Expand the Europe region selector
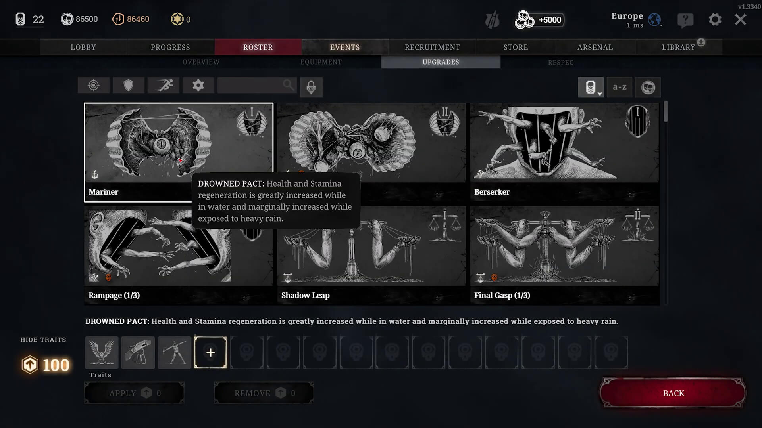This screenshot has height=428, width=762. [636, 20]
